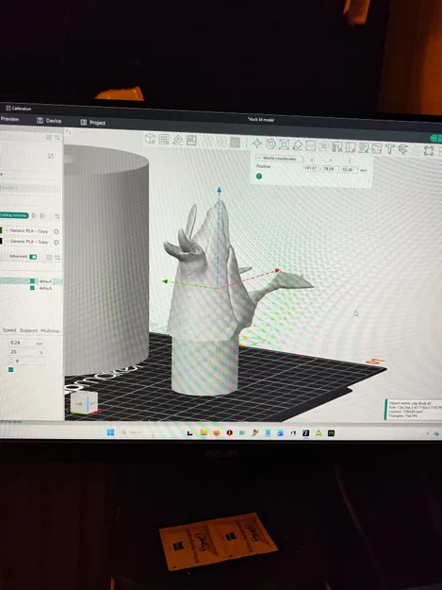This screenshot has height=590, width=442.
Task: Toggle the checkbox below value 6
Action: pyautogui.click(x=11, y=370)
